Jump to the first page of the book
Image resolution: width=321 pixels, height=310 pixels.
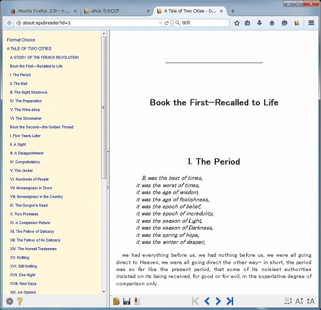195,301
